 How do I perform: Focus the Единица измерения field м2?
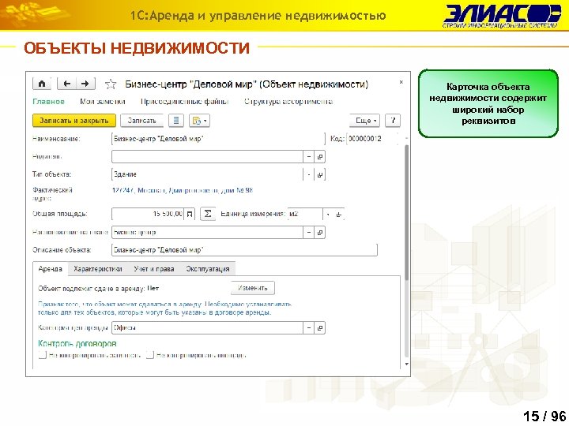point(305,214)
